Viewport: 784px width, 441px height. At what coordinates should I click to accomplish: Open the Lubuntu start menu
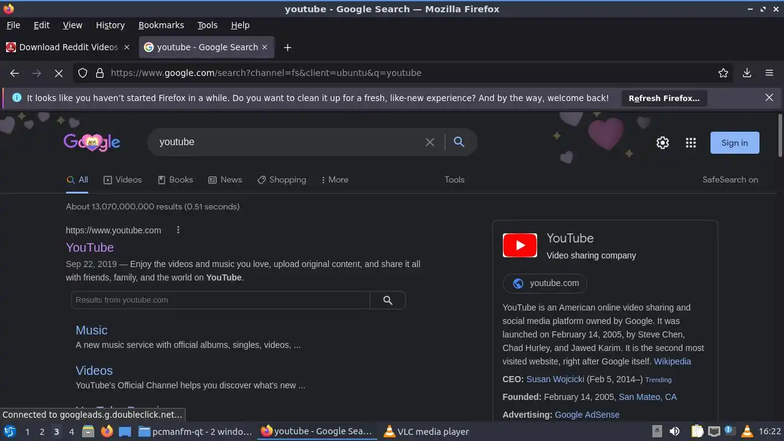coord(10,431)
